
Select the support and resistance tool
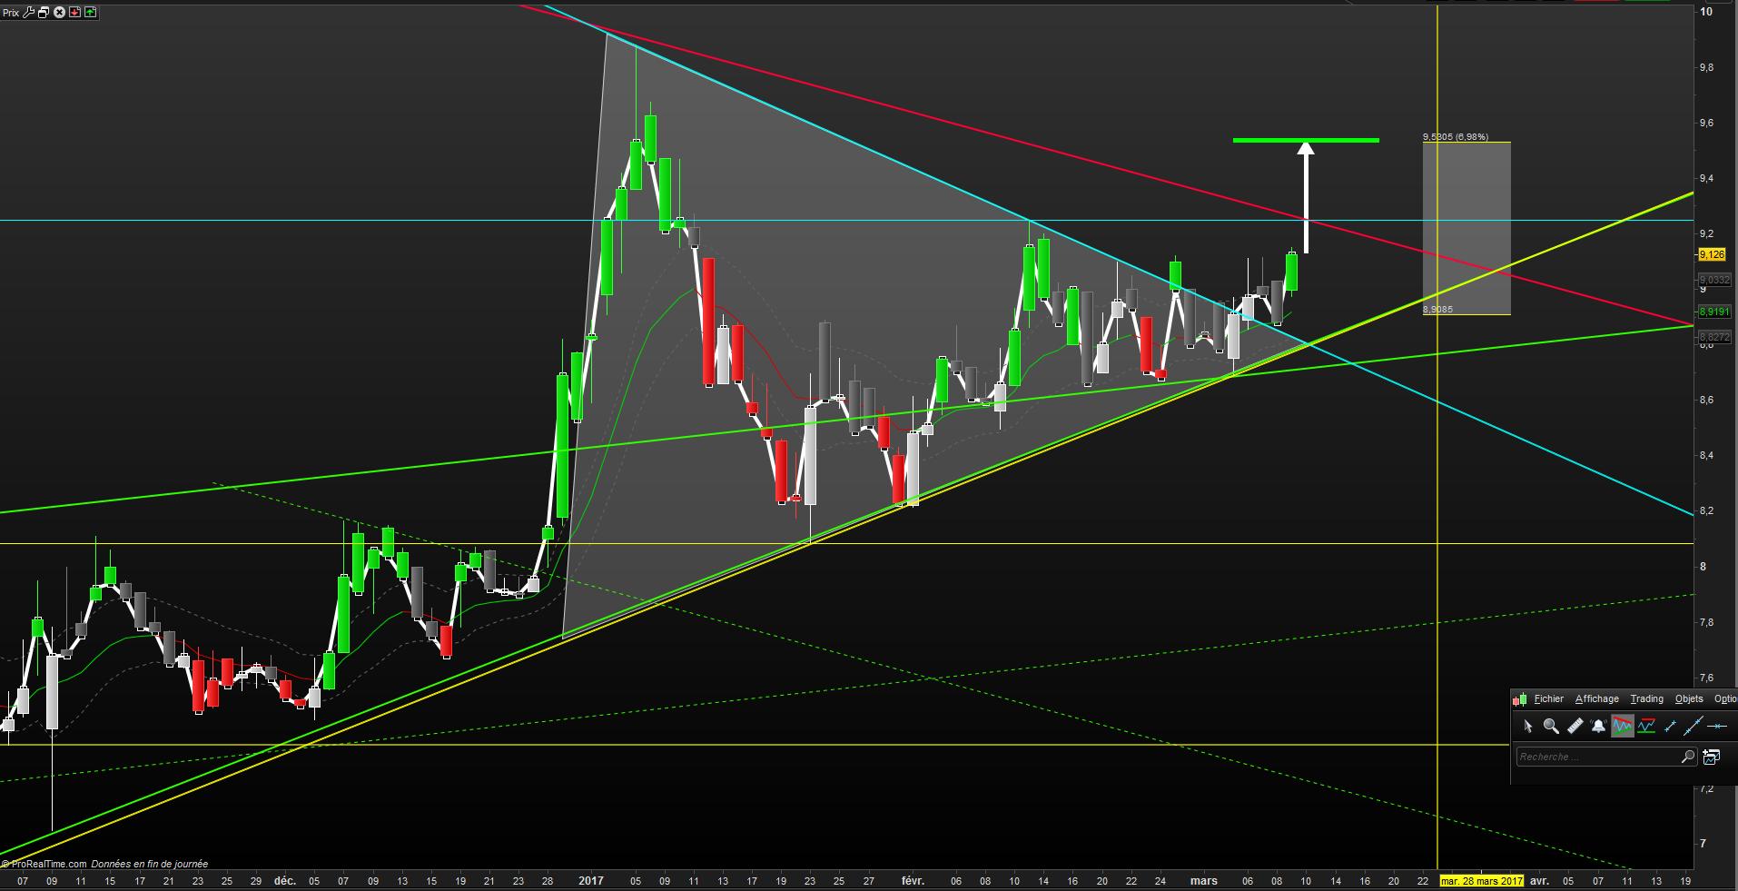pyautogui.click(x=1646, y=726)
